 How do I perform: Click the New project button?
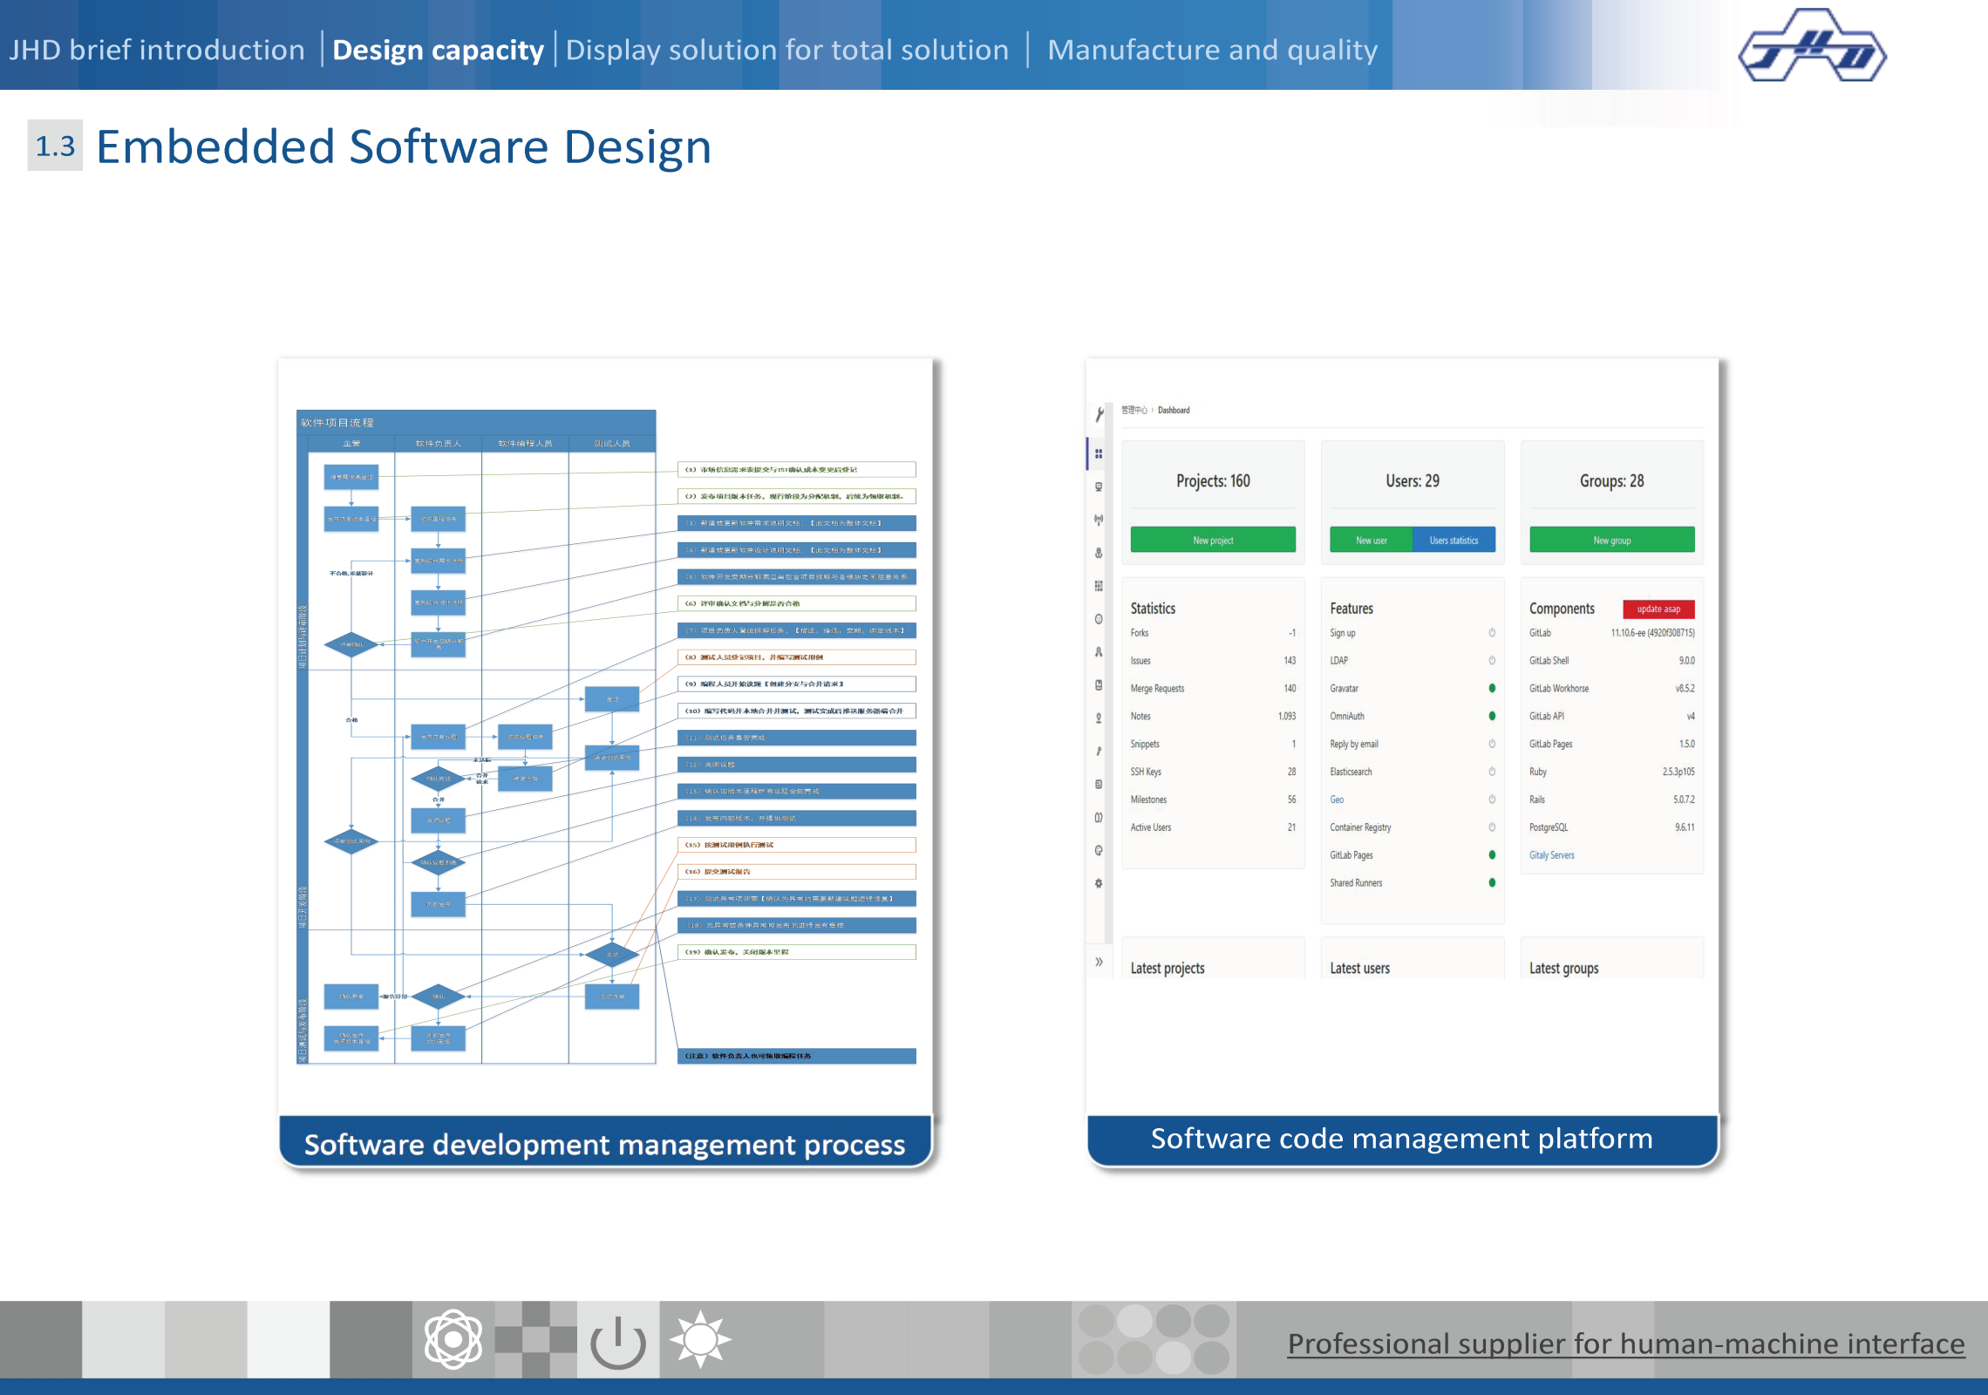coord(1213,541)
